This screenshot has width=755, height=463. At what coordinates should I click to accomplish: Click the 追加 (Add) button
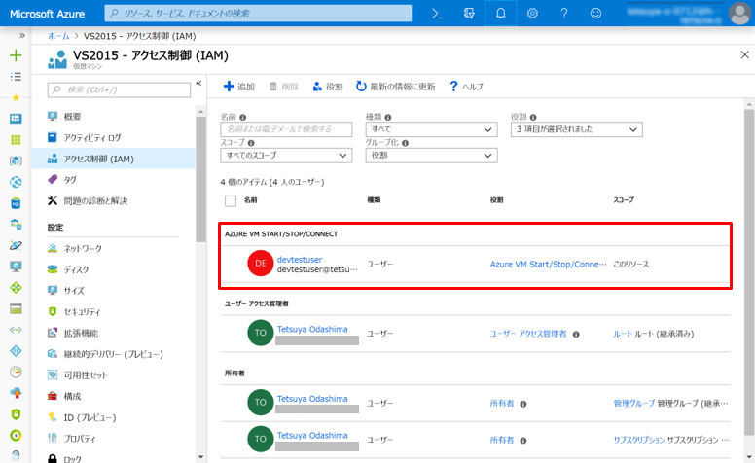tap(239, 87)
